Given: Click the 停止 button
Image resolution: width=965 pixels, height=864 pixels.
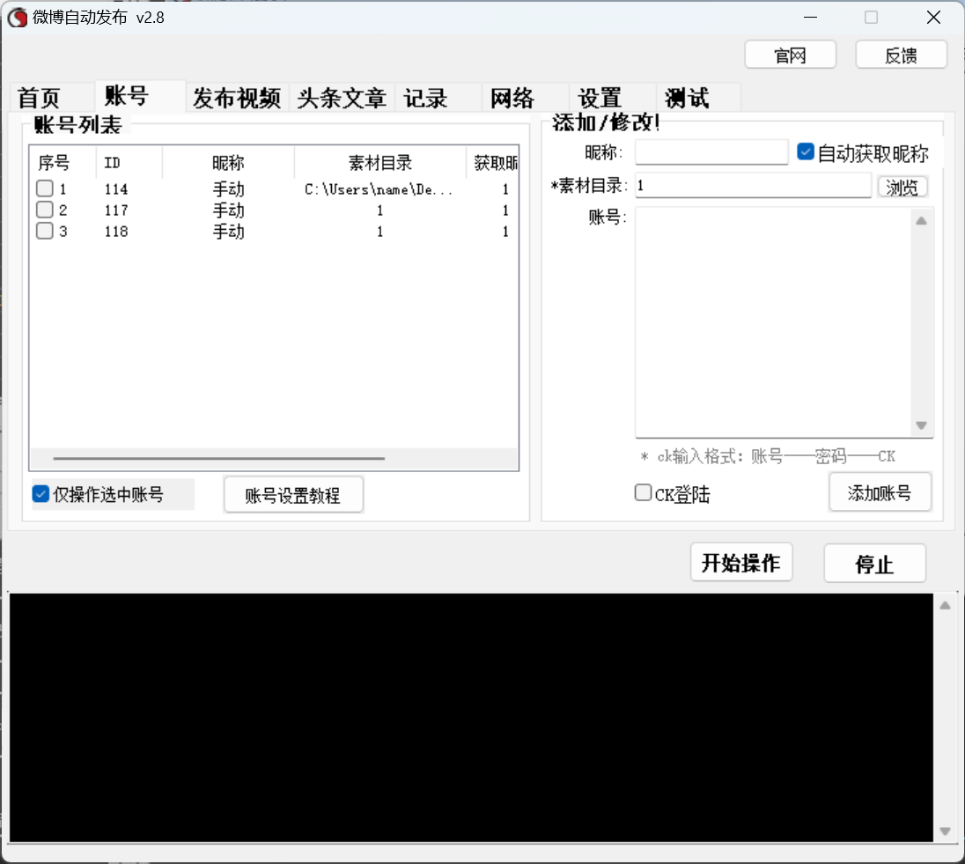Looking at the screenshot, I should (874, 564).
